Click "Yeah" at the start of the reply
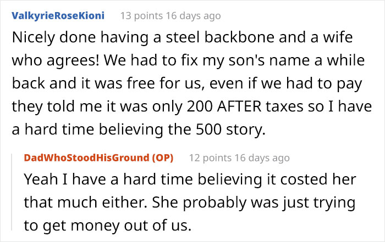This screenshot has height=242, width=385. pyautogui.click(x=40, y=181)
